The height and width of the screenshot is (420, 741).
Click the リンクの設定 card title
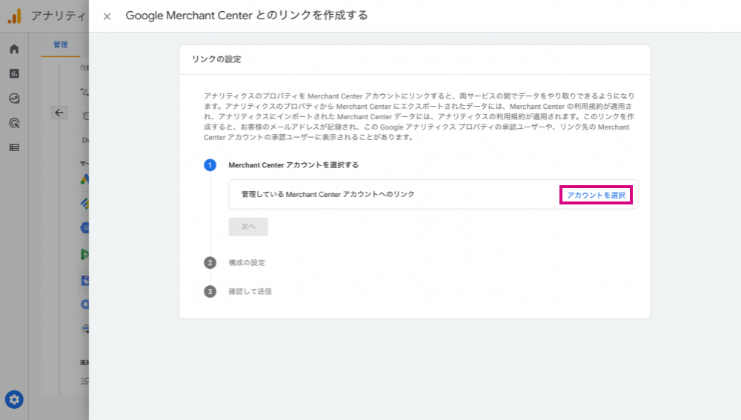click(x=216, y=59)
